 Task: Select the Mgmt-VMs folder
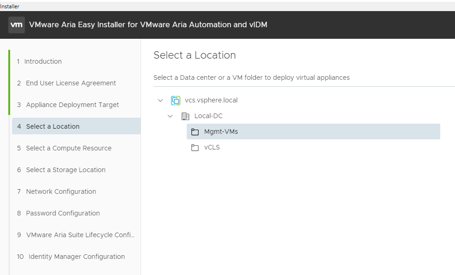tap(313, 132)
